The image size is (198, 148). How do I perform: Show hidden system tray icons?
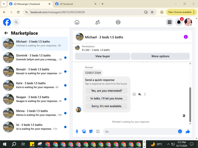tap(168, 144)
